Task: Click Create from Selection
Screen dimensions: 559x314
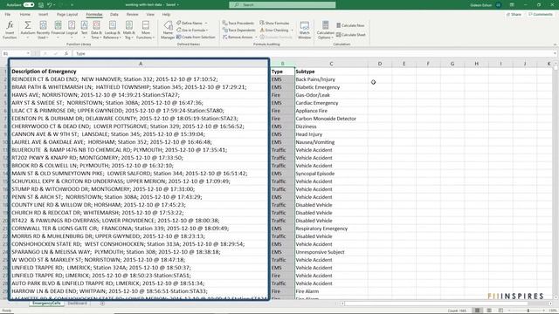Action: click(196, 37)
